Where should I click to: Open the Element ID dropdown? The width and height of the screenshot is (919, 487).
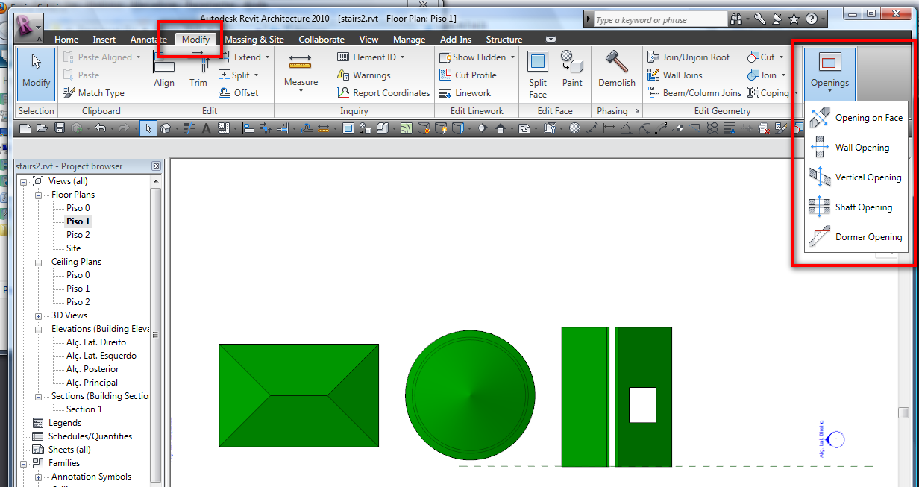403,57
